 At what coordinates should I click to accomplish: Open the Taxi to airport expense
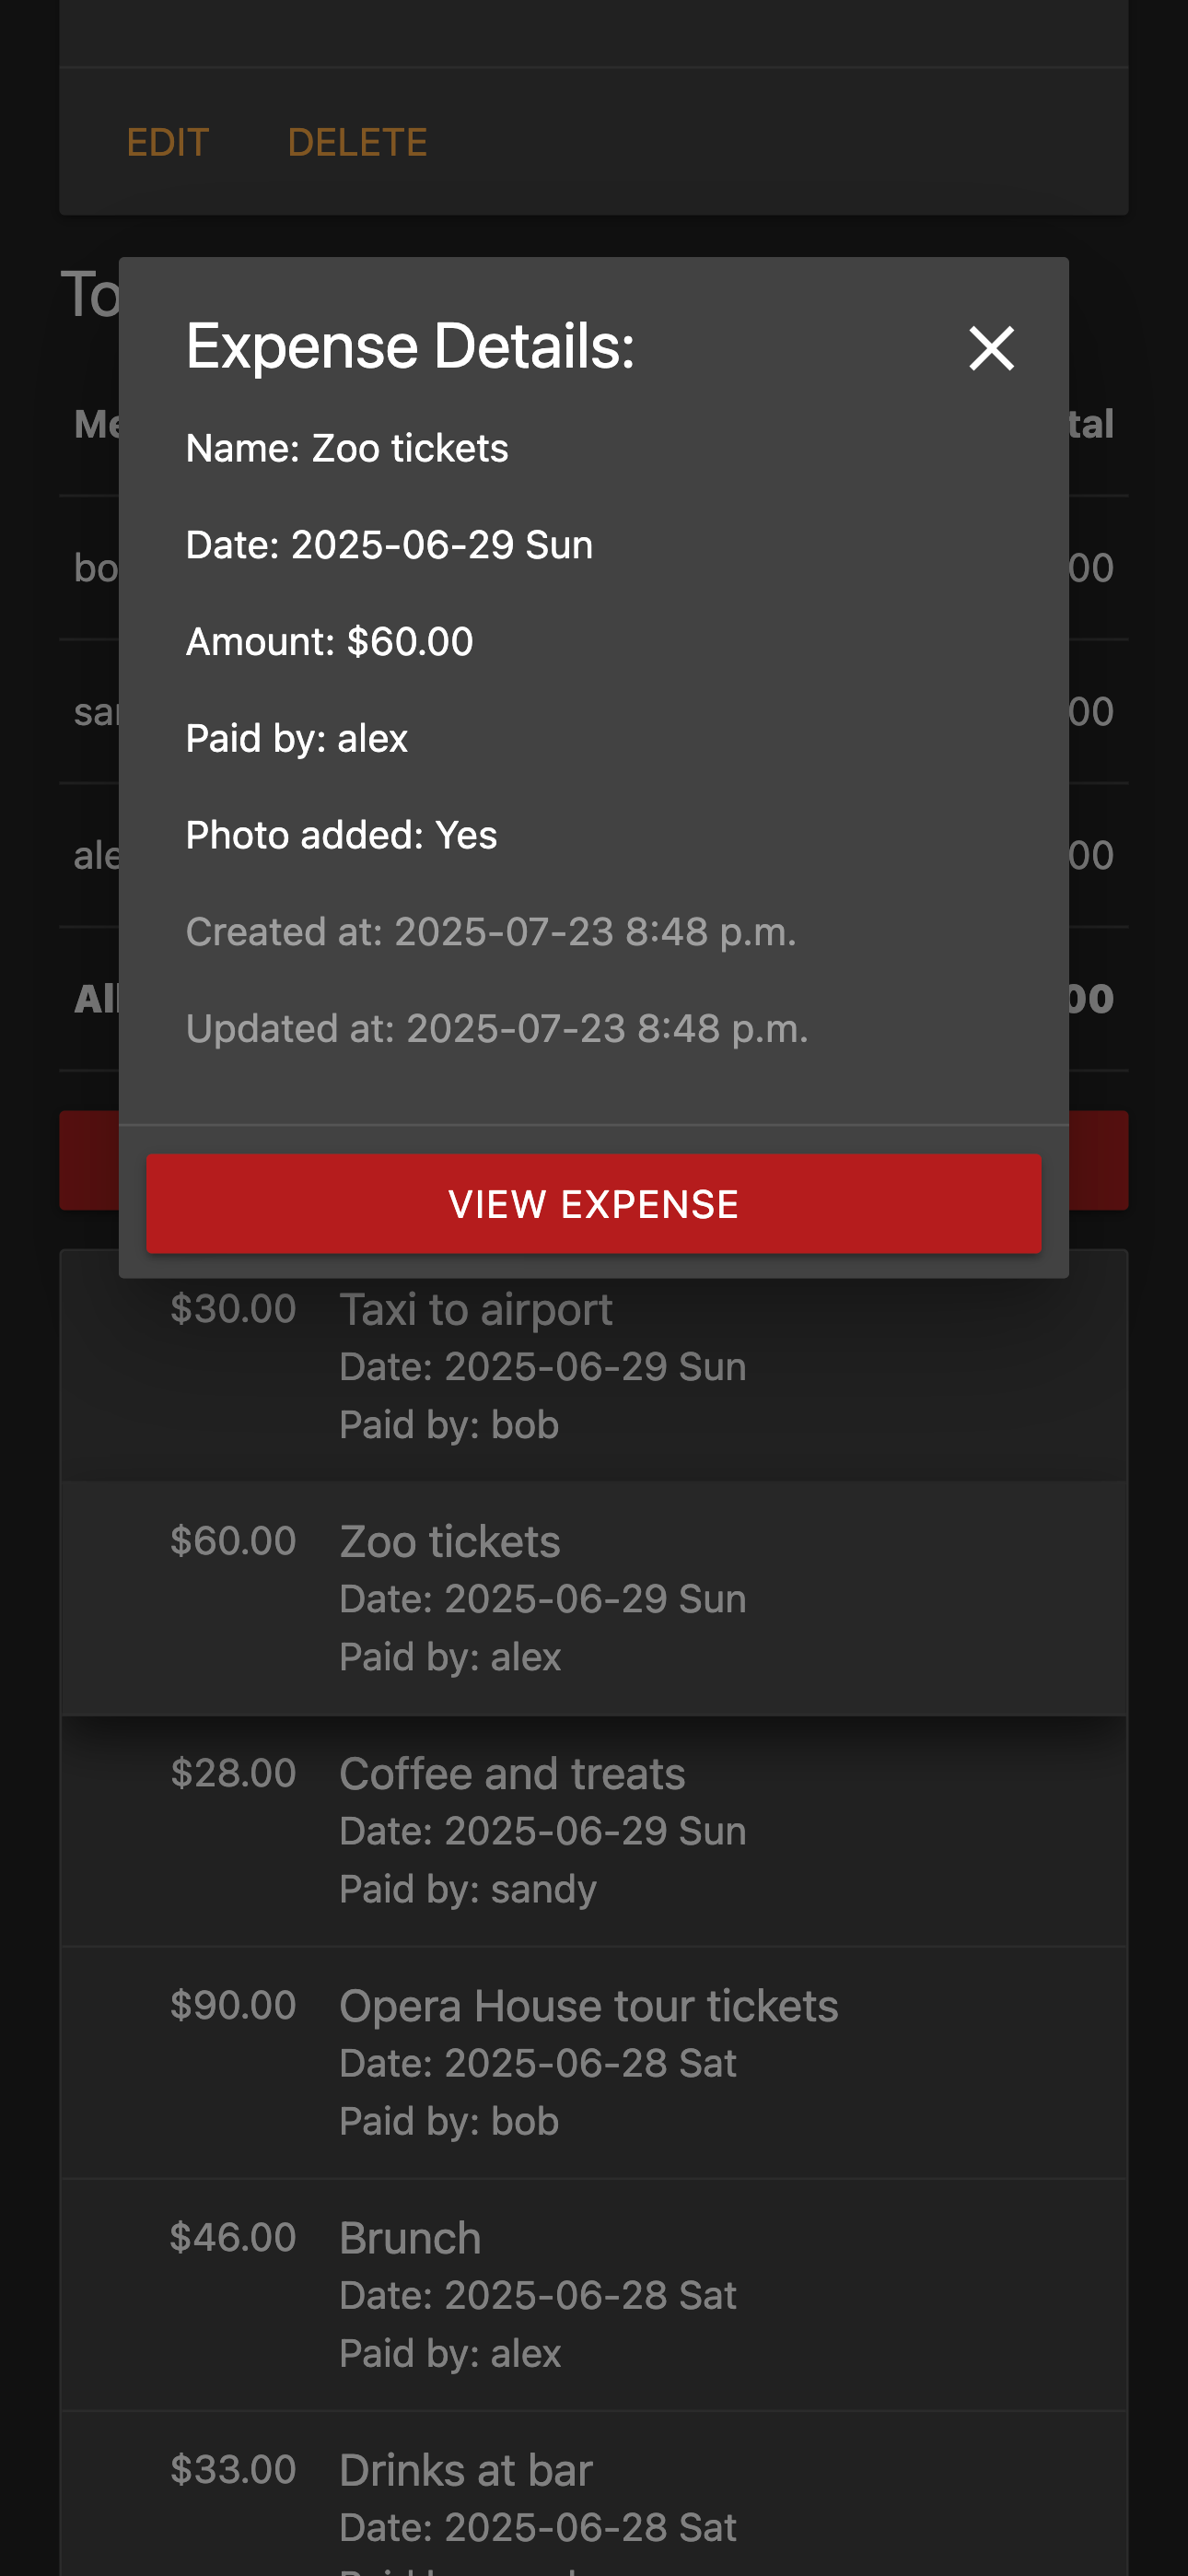(593, 1366)
